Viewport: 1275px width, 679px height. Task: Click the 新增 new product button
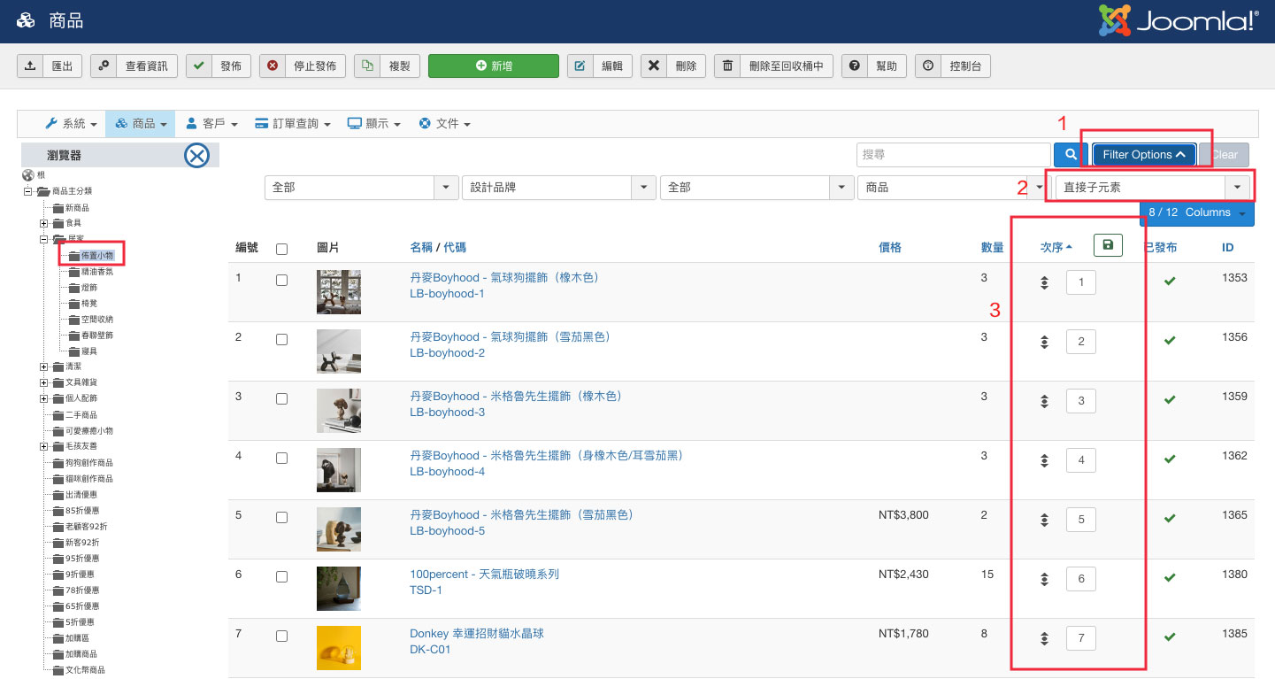point(493,66)
